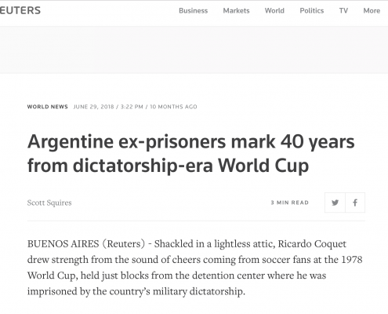Click the words World Cup in headline

pos(263,166)
